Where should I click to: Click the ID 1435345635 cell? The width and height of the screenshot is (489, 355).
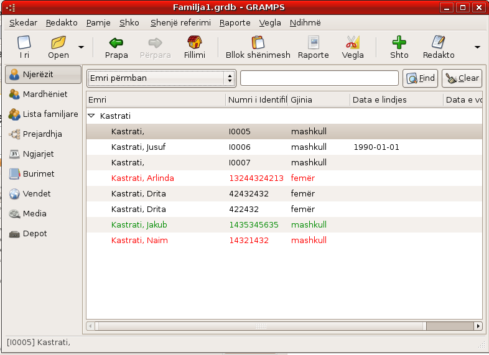coord(254,224)
